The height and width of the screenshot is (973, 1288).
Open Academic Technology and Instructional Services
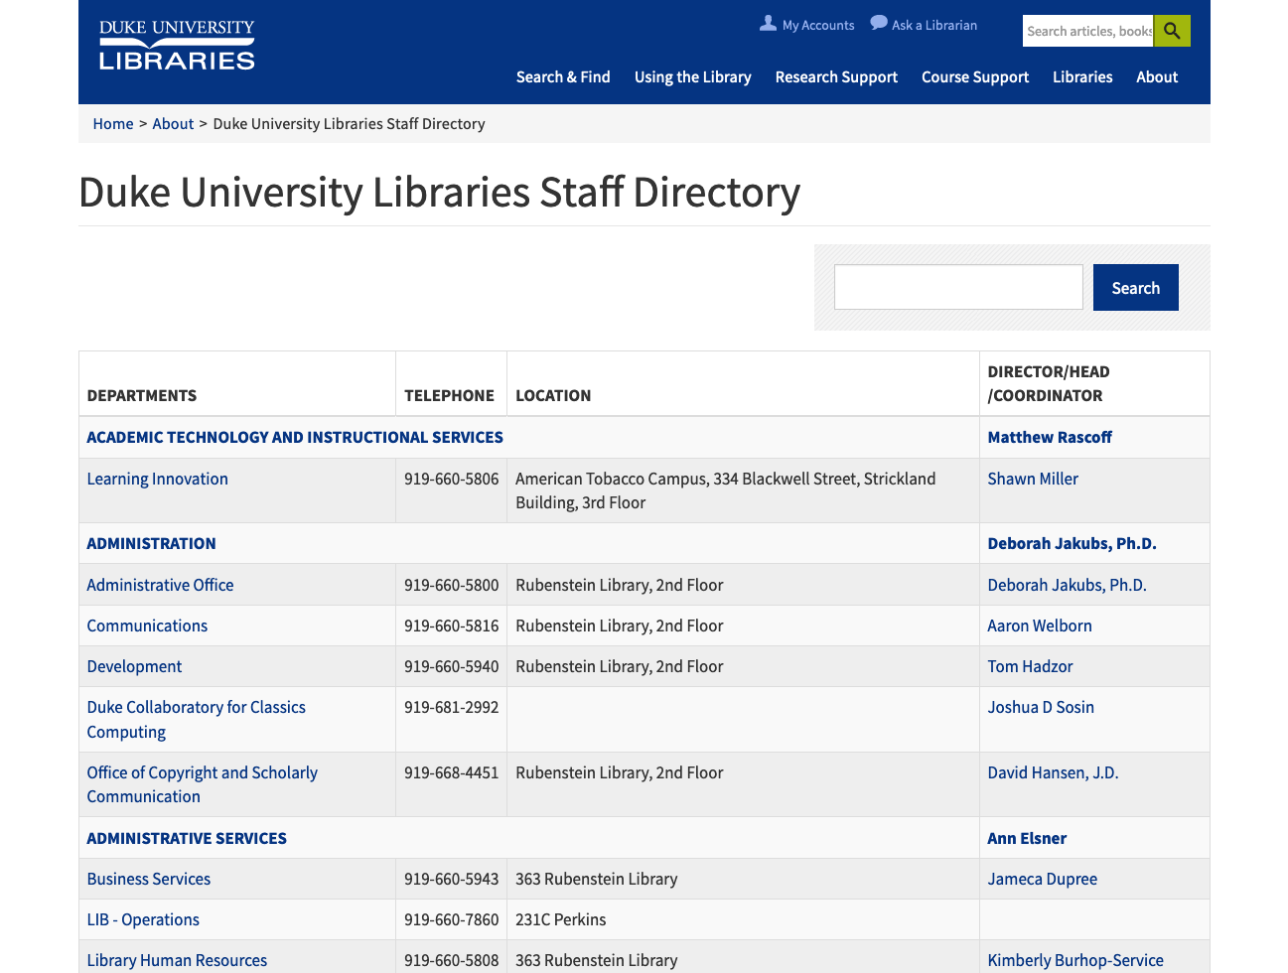[295, 437]
